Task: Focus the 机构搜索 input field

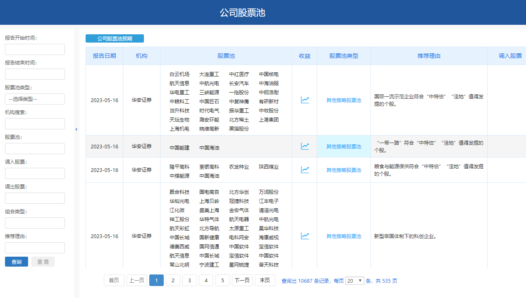Action: (x=35, y=124)
